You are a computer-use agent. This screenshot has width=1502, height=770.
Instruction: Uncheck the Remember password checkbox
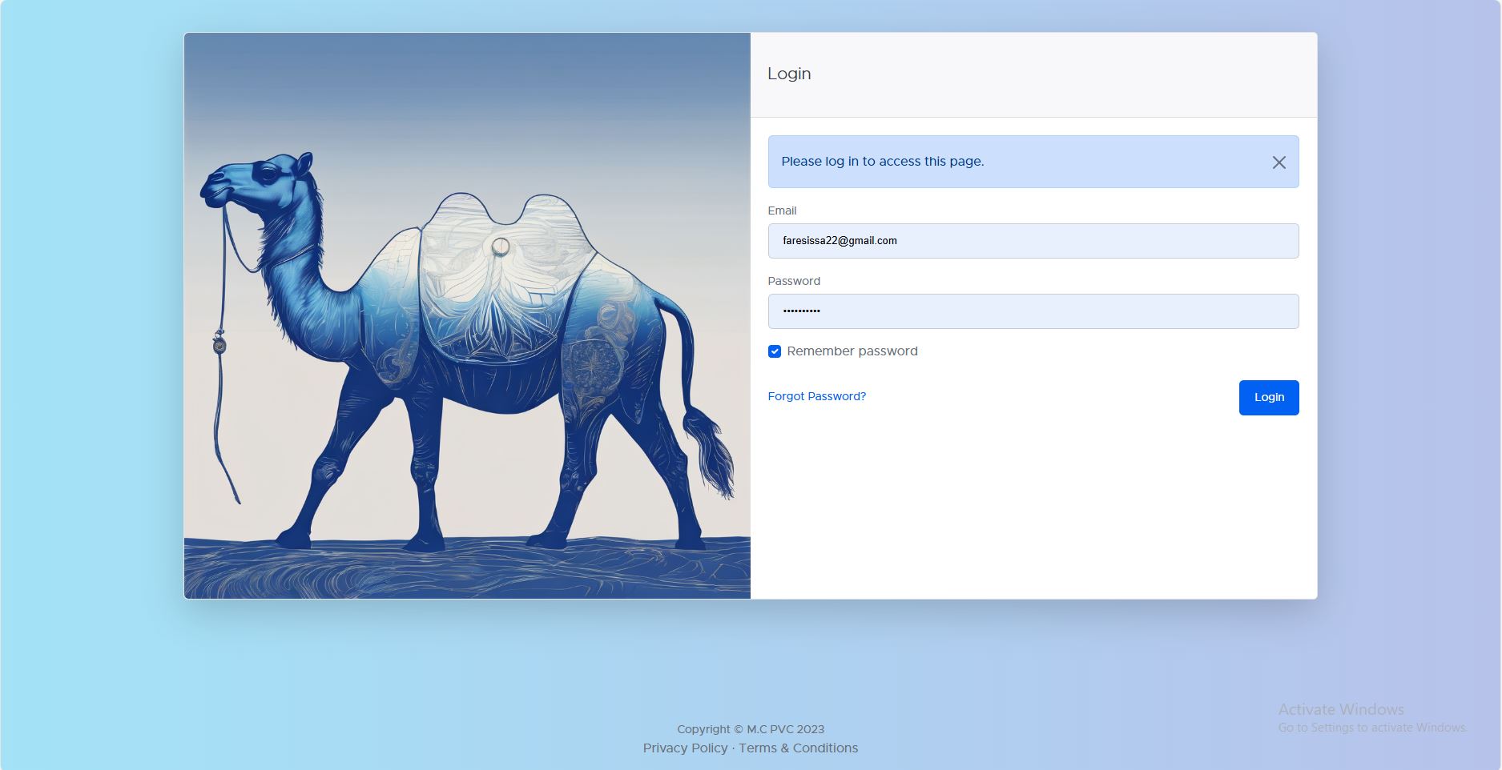[775, 351]
